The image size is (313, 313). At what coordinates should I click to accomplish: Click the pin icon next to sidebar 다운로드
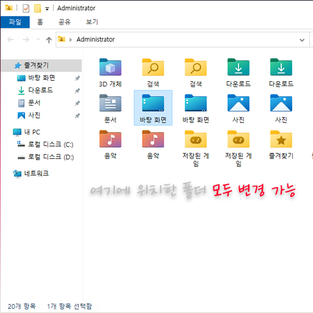tap(77, 90)
